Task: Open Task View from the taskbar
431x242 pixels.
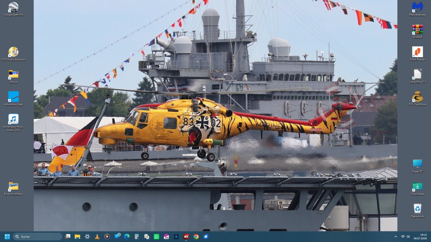Action: coord(68,237)
